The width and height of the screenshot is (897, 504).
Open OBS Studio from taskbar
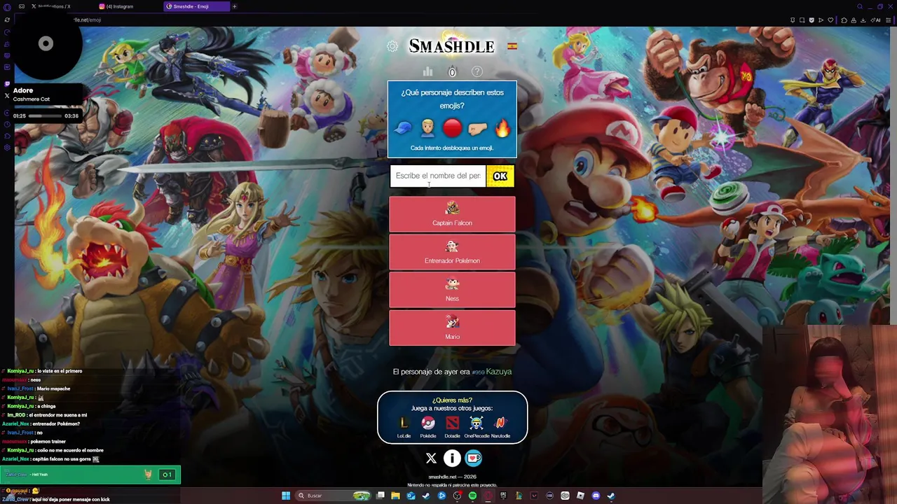[x=457, y=496]
